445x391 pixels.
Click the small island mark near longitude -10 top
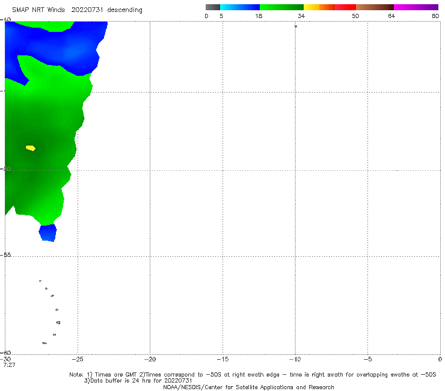point(295,26)
